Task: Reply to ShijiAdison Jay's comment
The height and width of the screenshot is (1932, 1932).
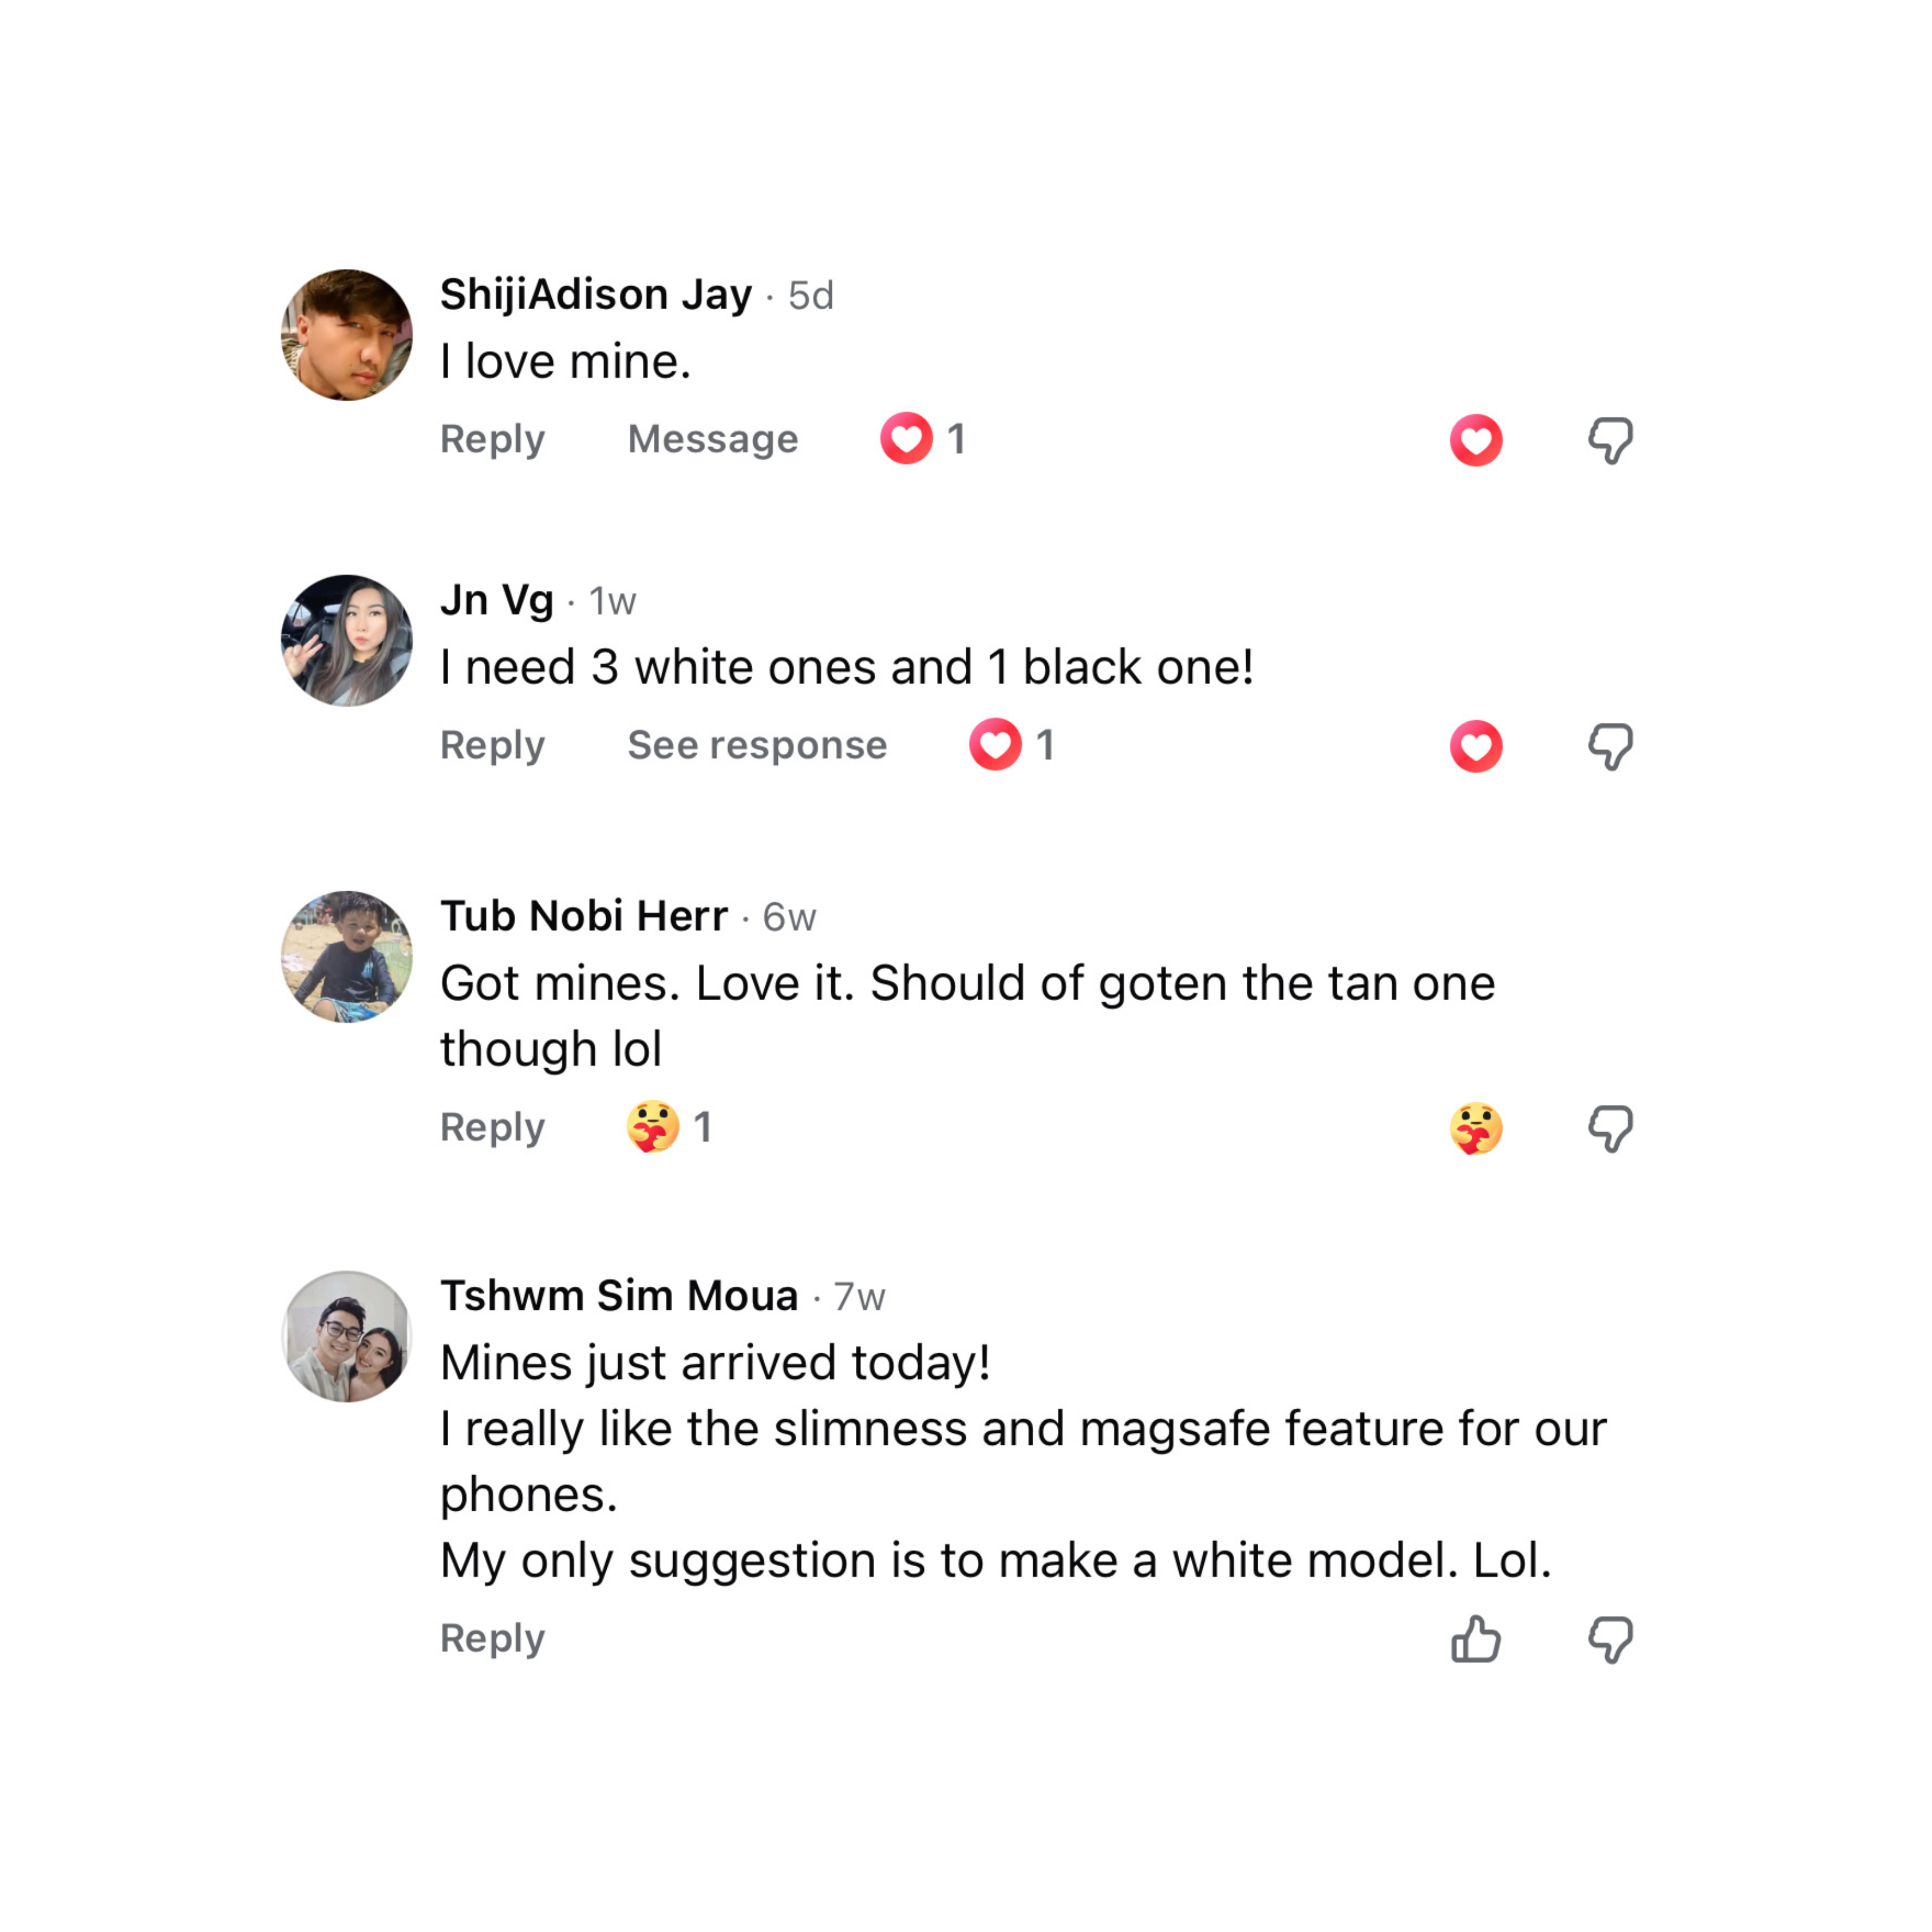Action: point(492,439)
